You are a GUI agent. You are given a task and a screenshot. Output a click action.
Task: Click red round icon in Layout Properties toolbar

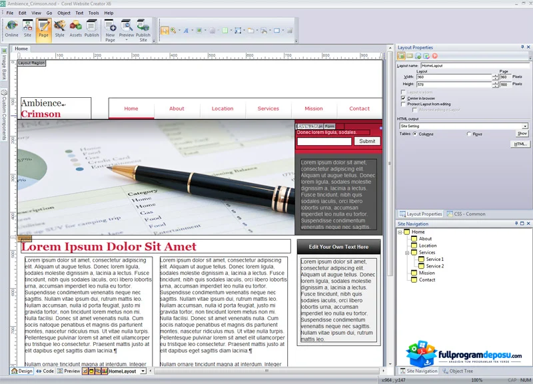[435, 56]
